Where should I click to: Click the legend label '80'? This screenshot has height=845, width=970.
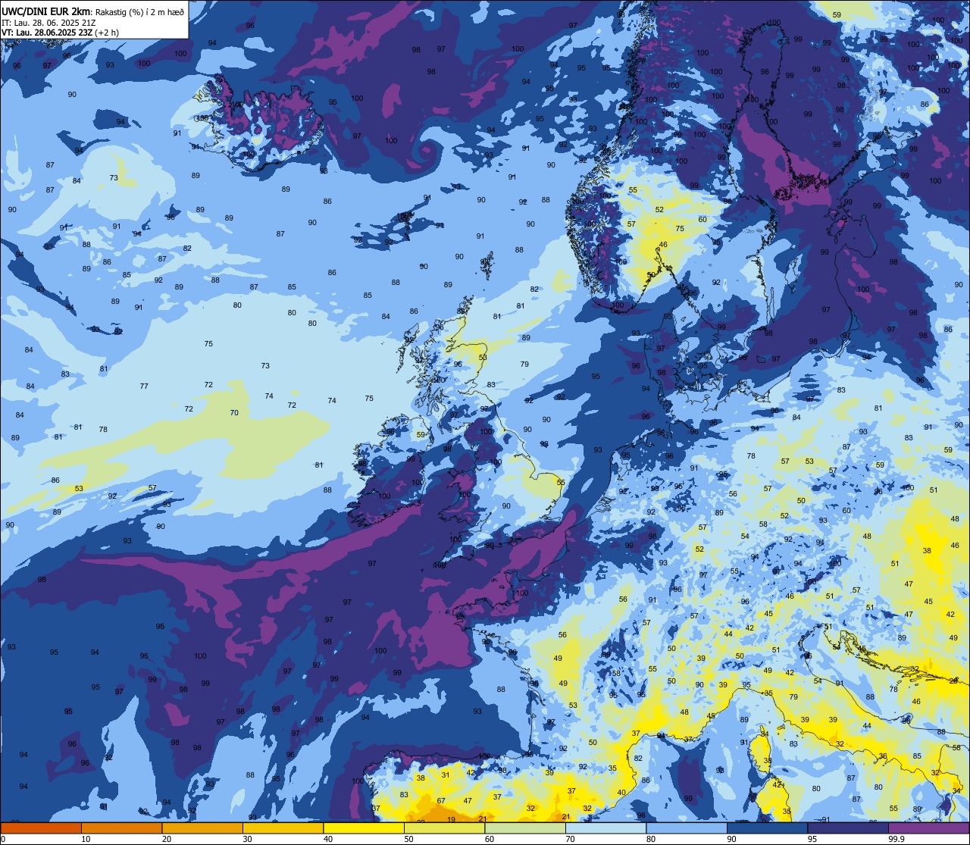(x=651, y=839)
